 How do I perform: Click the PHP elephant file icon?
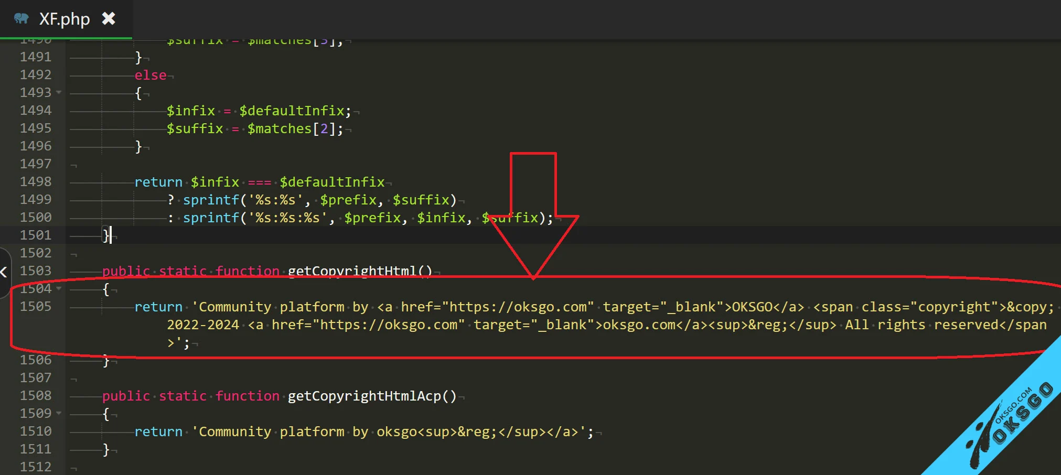22,19
